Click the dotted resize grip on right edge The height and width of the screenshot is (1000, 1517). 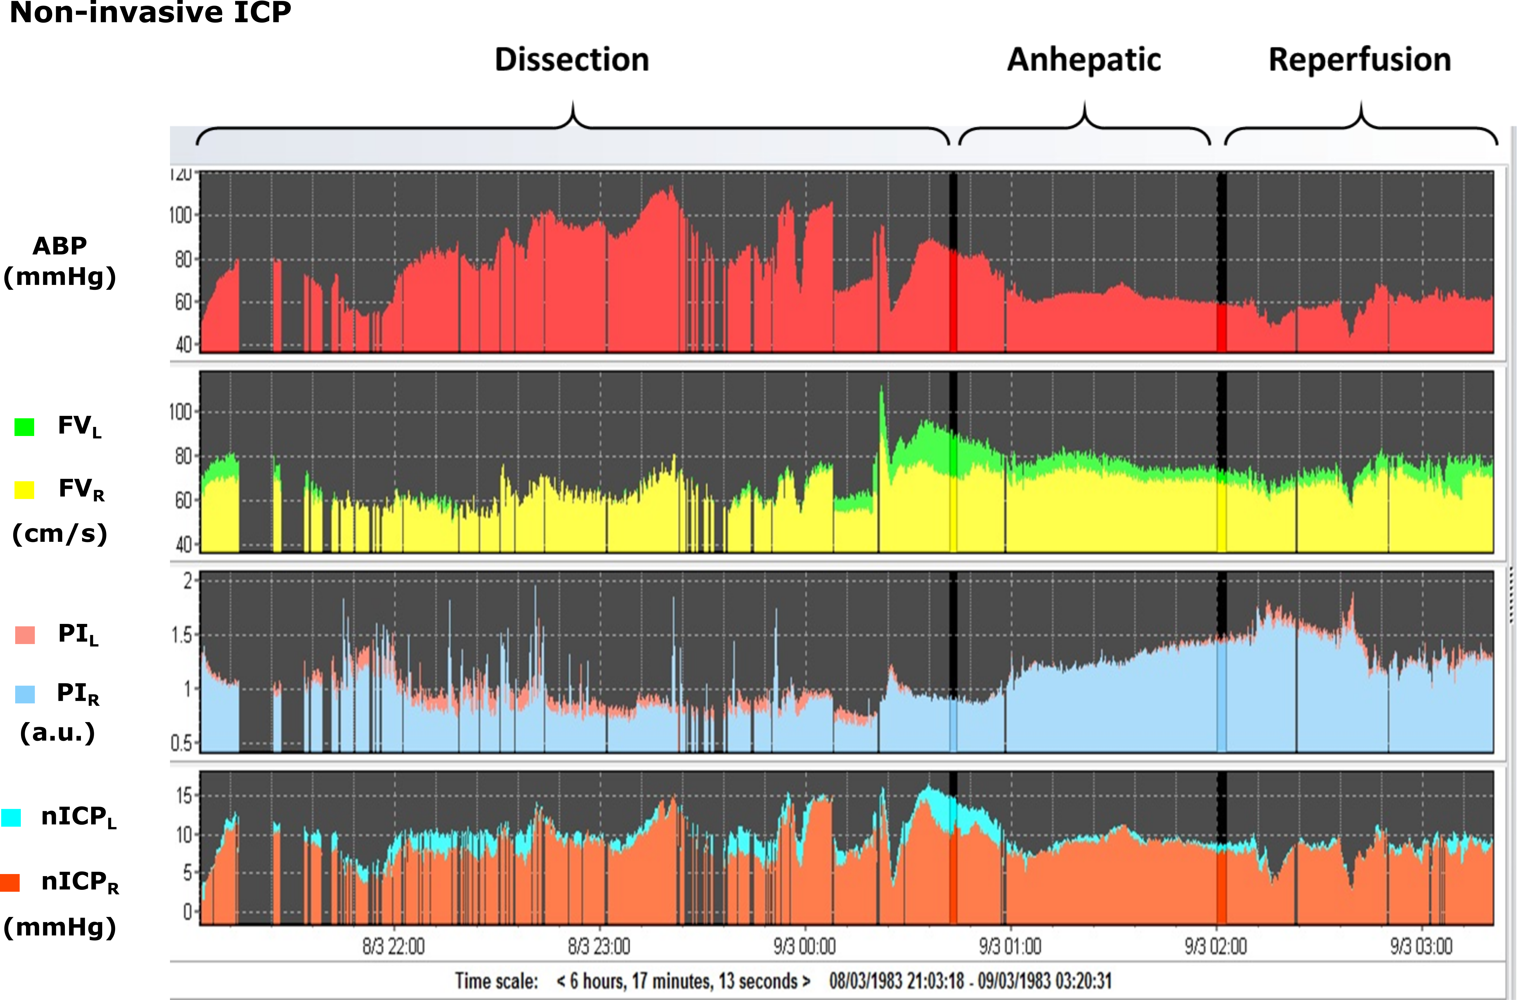coord(1511,595)
